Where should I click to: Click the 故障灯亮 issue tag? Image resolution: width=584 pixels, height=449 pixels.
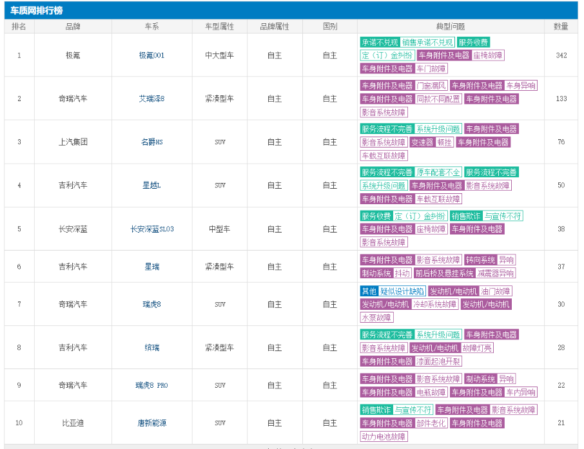click(x=477, y=348)
